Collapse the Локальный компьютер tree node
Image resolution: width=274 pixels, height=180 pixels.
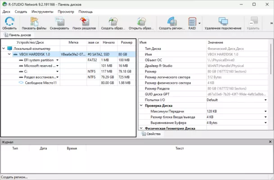pyautogui.click(x=4, y=49)
